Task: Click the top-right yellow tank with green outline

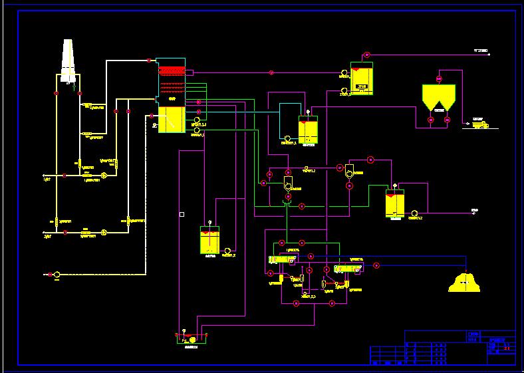Action: click(362, 80)
